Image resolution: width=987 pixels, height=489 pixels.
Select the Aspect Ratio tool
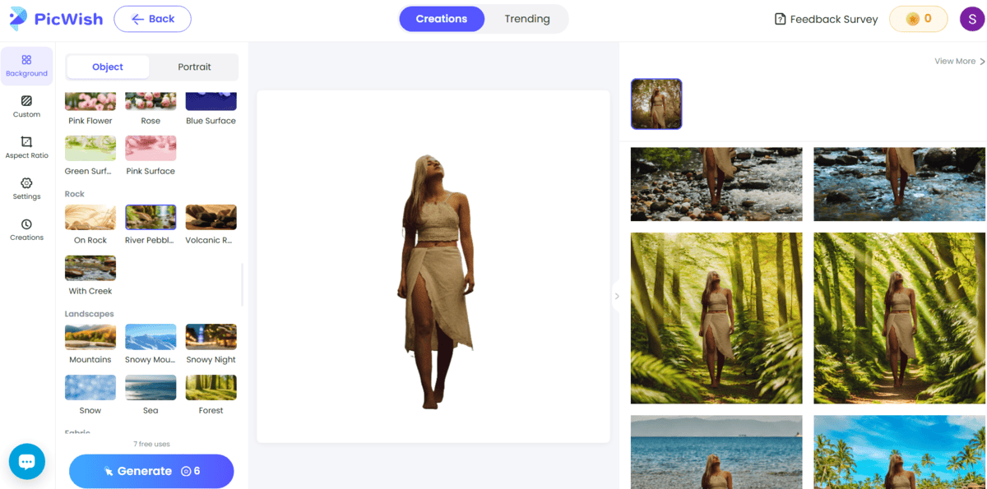coord(26,148)
